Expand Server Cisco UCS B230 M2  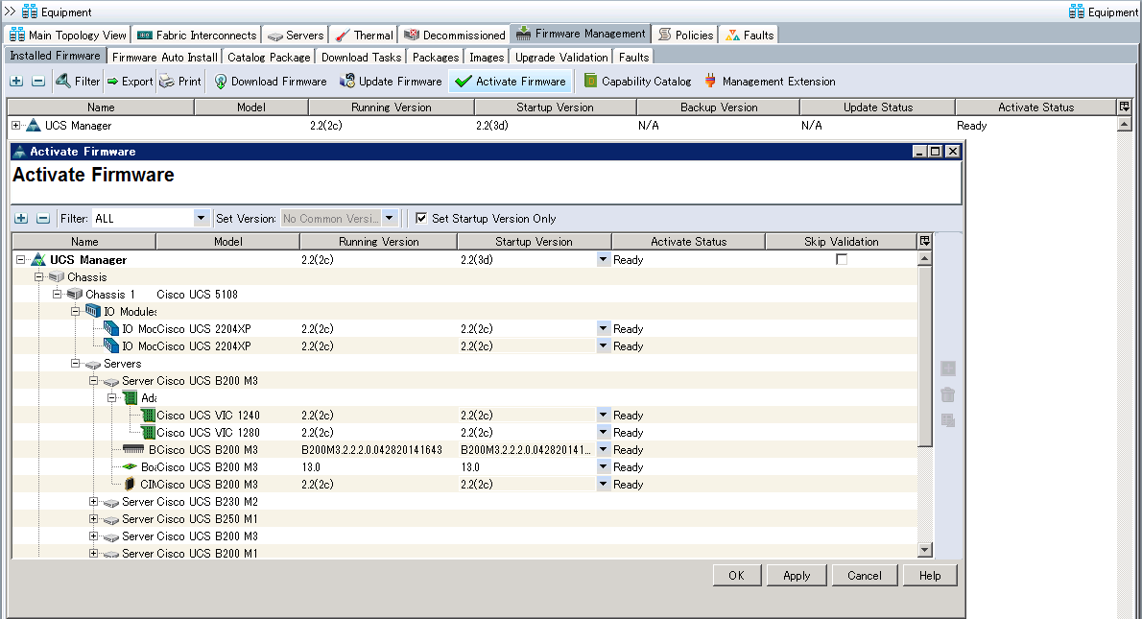[93, 502]
